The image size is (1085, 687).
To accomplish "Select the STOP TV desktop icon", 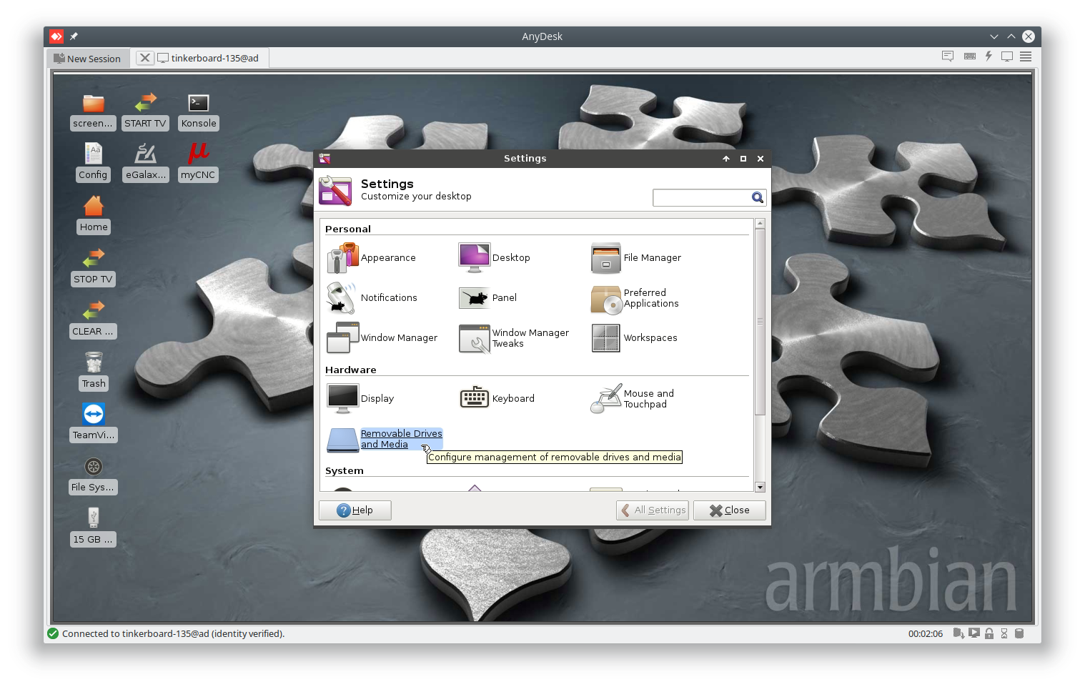I will tap(93, 267).
